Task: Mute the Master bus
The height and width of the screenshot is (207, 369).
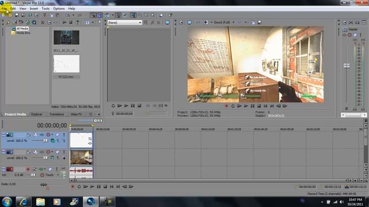Action: coord(355,35)
